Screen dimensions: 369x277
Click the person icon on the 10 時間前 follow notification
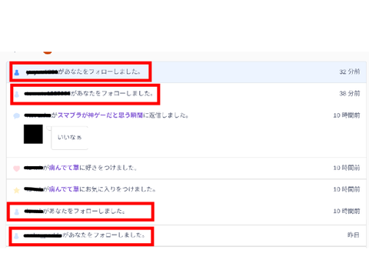point(17,212)
